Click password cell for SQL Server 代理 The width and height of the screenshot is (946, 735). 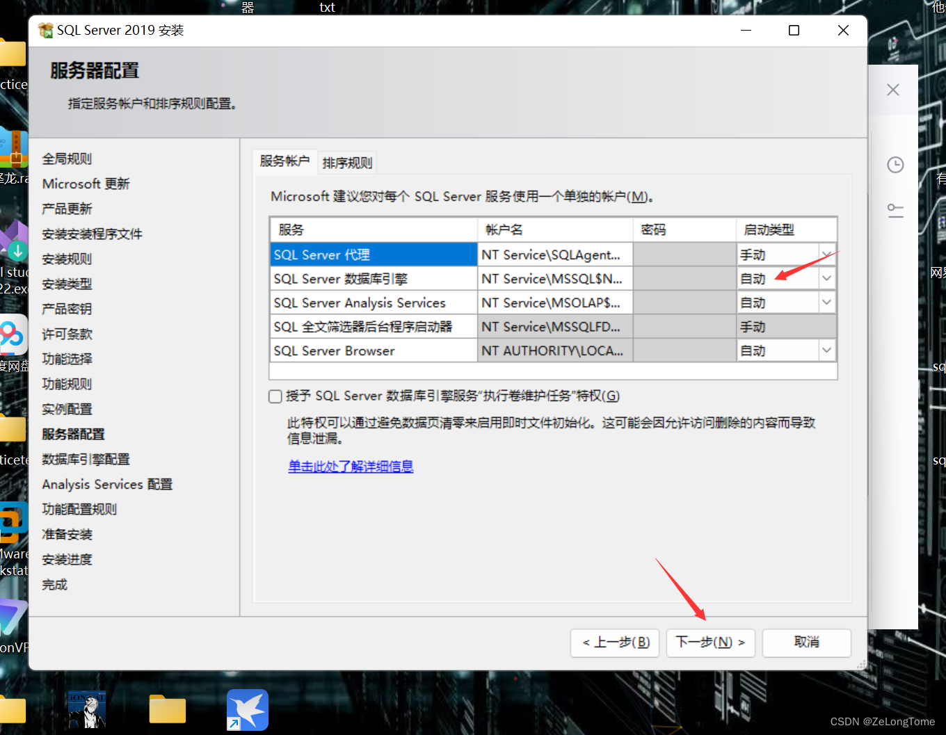tap(684, 255)
